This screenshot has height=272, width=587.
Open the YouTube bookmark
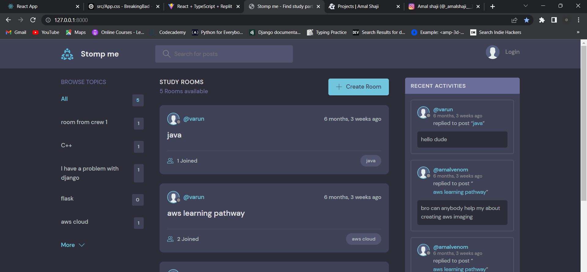point(46,32)
